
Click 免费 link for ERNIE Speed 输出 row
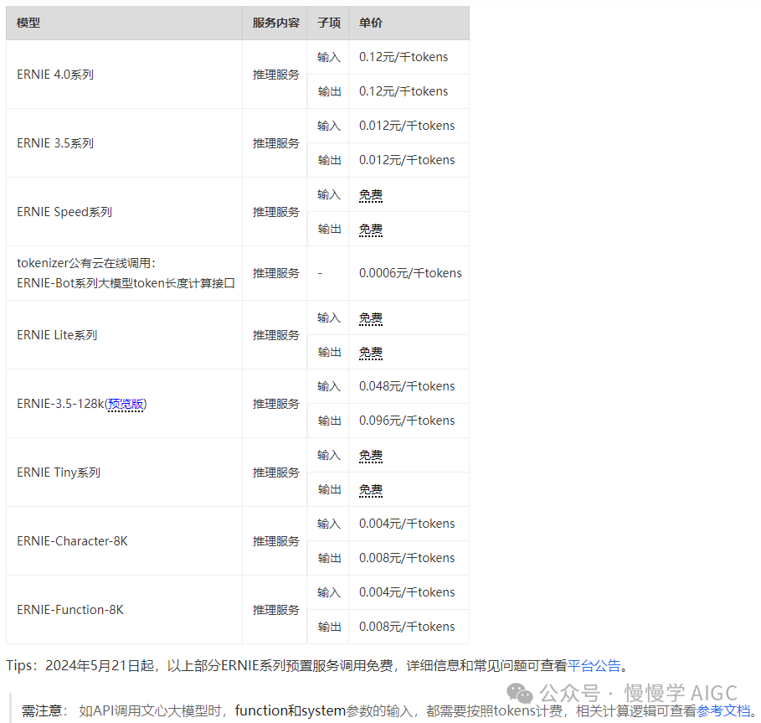pyautogui.click(x=371, y=229)
